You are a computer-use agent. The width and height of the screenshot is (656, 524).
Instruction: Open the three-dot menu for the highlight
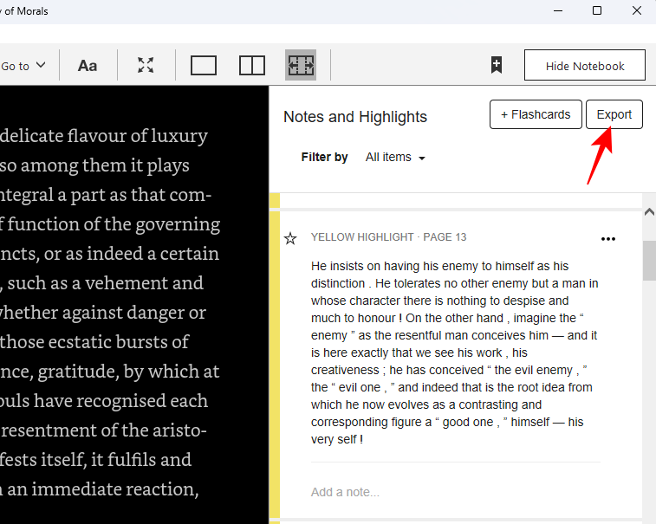(608, 239)
